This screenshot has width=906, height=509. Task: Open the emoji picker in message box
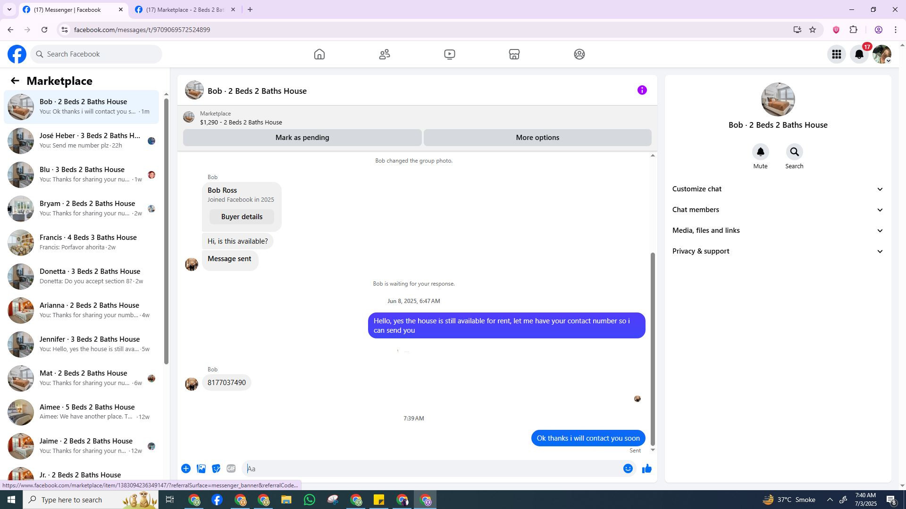click(628, 468)
